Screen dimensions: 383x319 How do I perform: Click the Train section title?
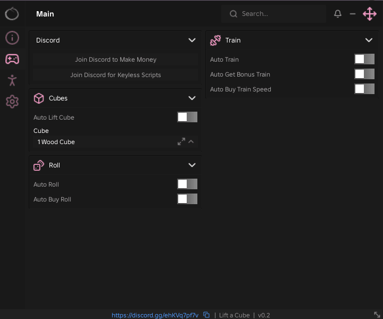pos(233,40)
